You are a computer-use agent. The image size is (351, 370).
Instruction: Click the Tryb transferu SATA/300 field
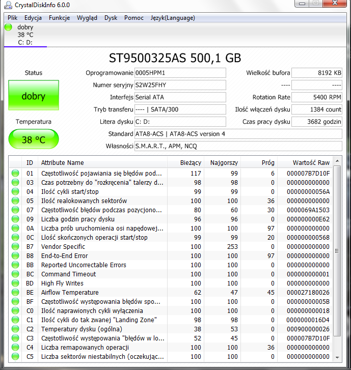[x=180, y=109]
